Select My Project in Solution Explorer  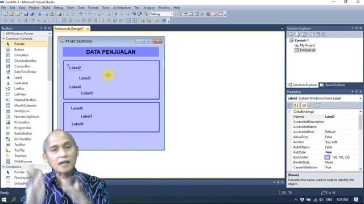point(307,45)
